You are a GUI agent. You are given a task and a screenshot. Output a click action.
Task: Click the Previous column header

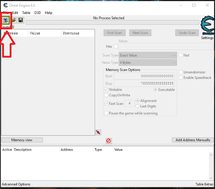click(77, 33)
